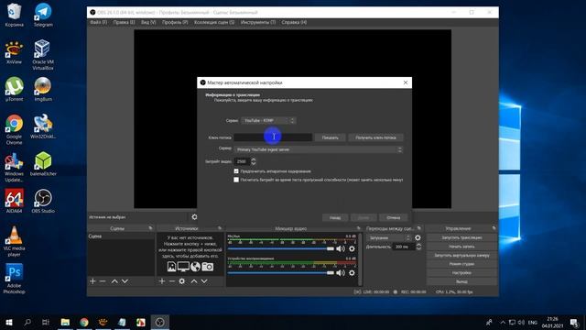Remove source with the Источники minus icon
The image size is (586, 330).
point(172,281)
